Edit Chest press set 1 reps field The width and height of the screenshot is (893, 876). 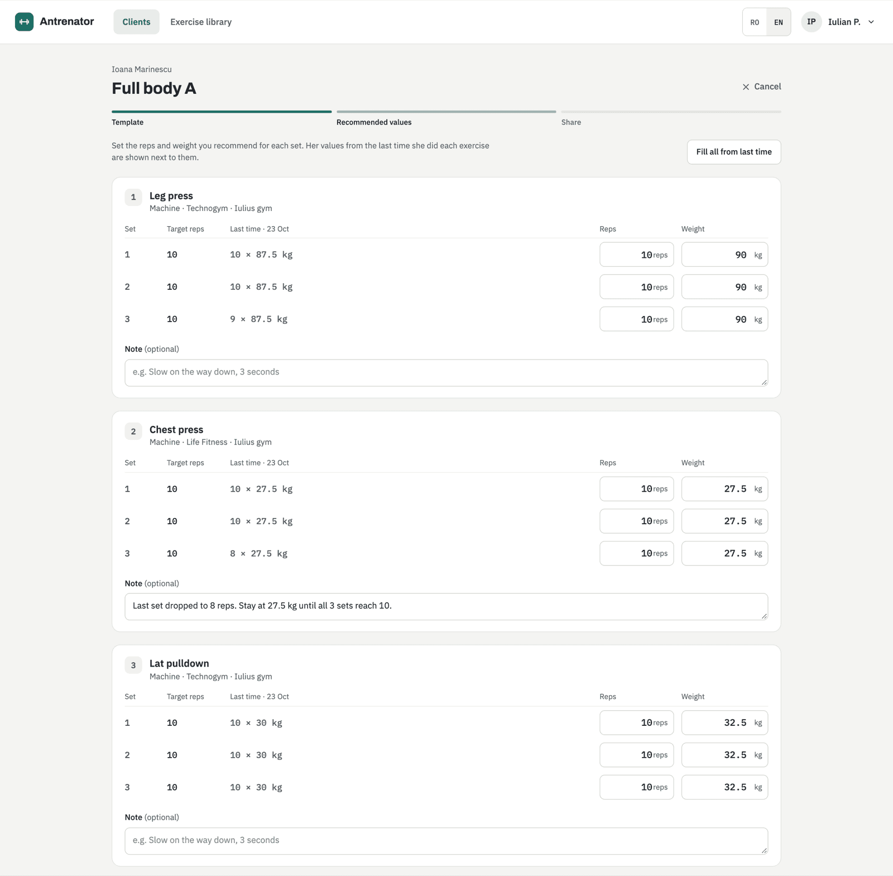(x=636, y=489)
